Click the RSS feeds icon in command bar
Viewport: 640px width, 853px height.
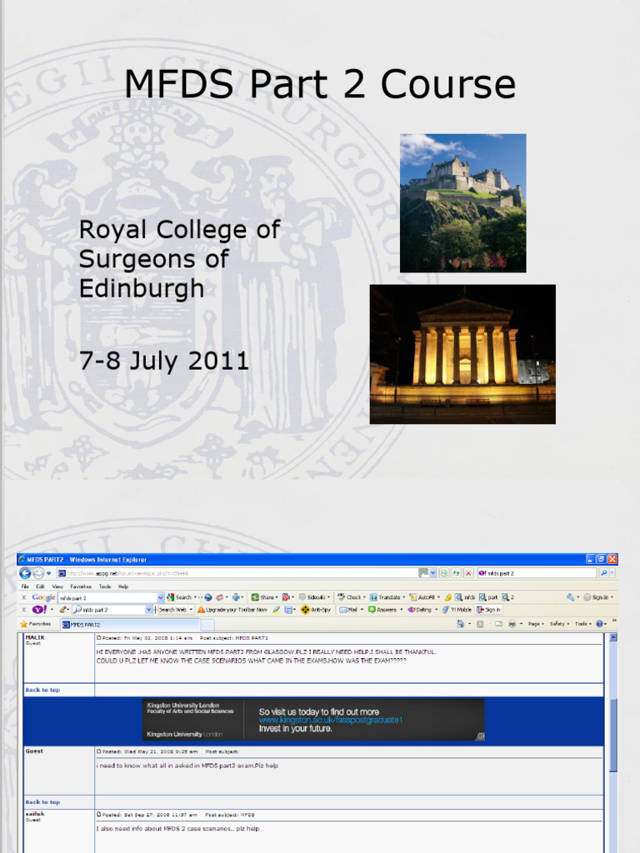point(480,624)
